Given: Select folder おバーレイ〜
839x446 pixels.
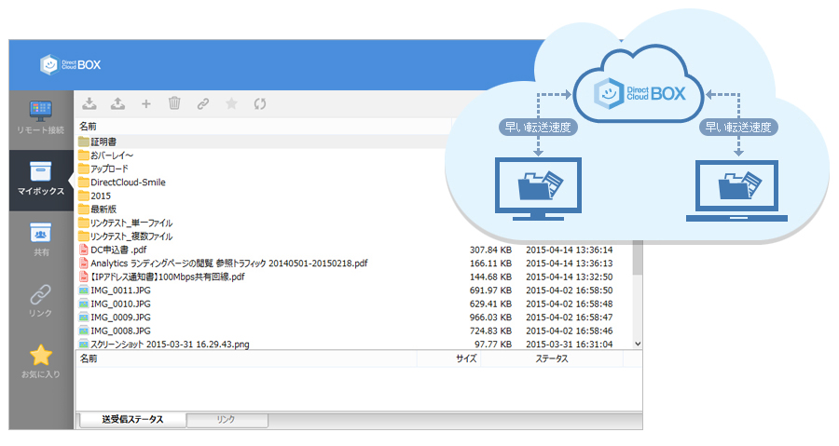Looking at the screenshot, I should [x=112, y=155].
